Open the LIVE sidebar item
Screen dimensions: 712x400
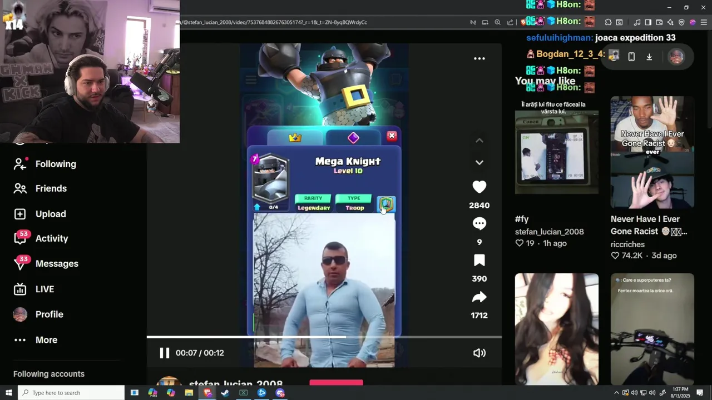pos(44,289)
